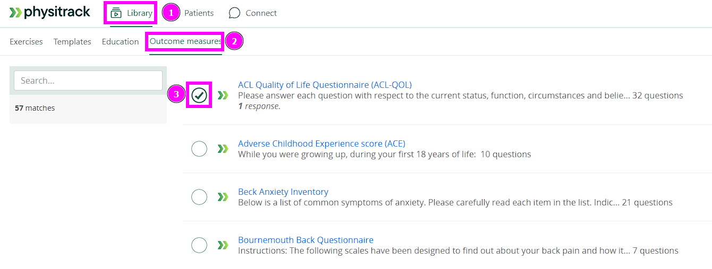The image size is (712, 269).
Task: Select the Beck Anxiety Inventory checkbox
Action: [x=199, y=198]
